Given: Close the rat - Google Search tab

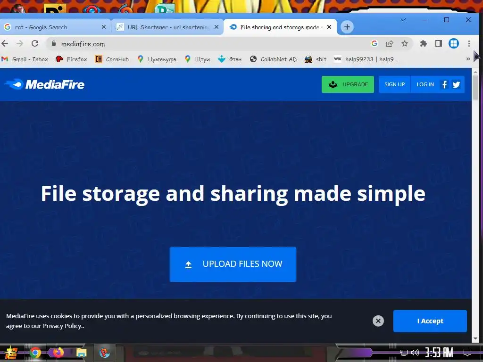Looking at the screenshot, I should click(104, 27).
